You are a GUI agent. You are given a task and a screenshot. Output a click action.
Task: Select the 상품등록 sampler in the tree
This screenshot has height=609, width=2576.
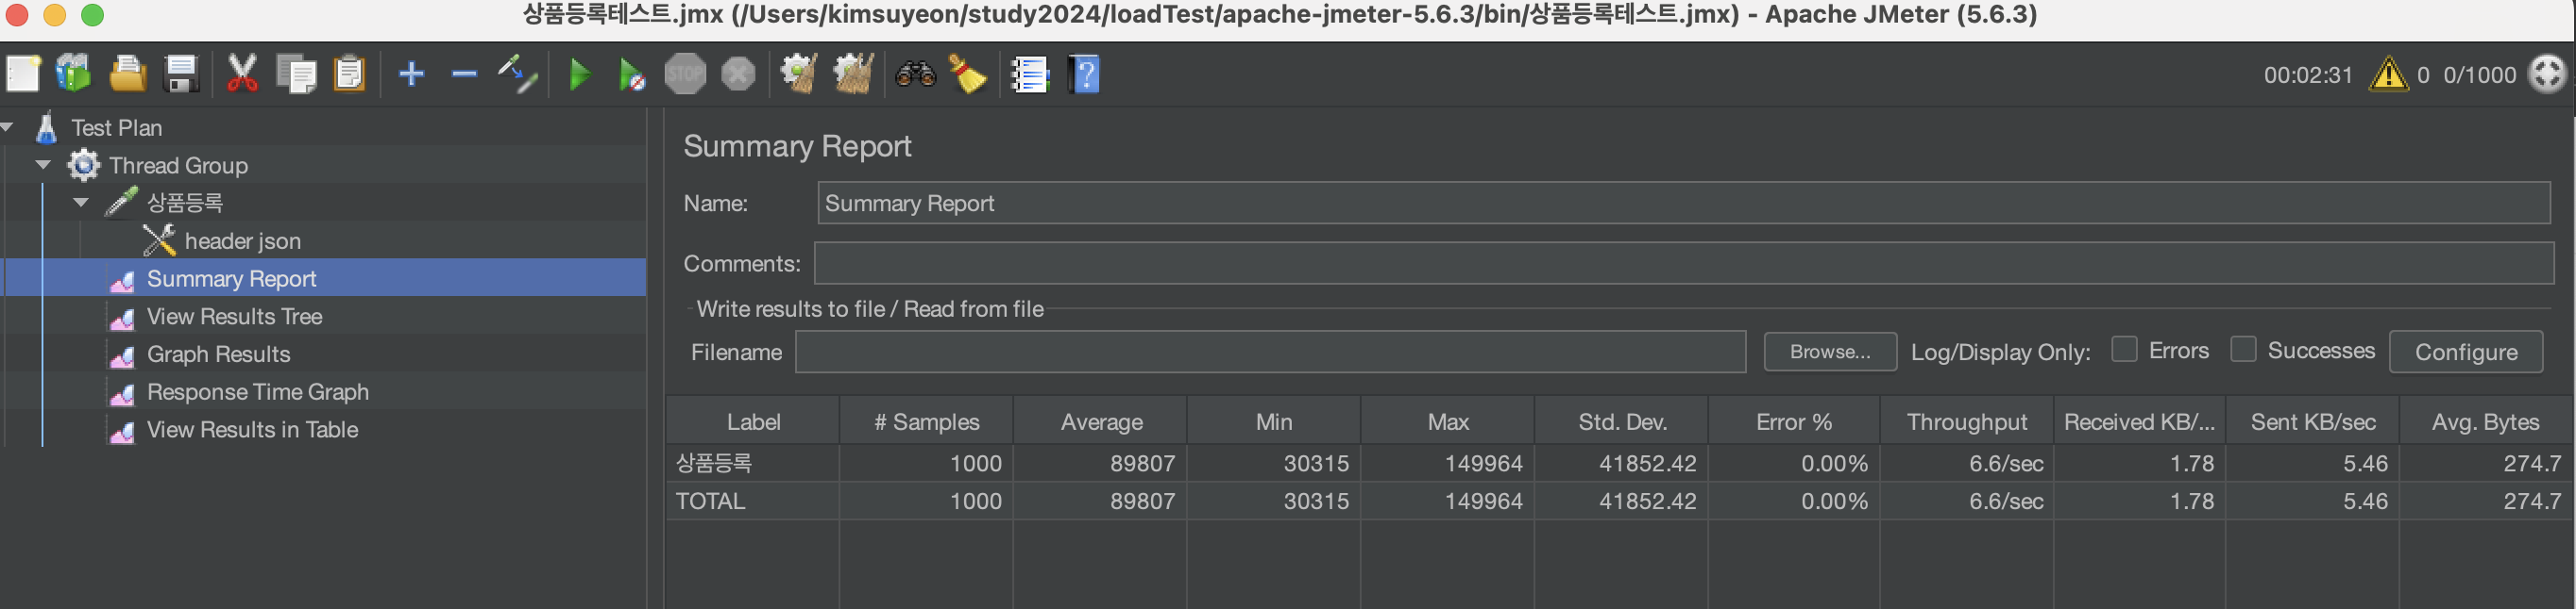pyautogui.click(x=184, y=203)
